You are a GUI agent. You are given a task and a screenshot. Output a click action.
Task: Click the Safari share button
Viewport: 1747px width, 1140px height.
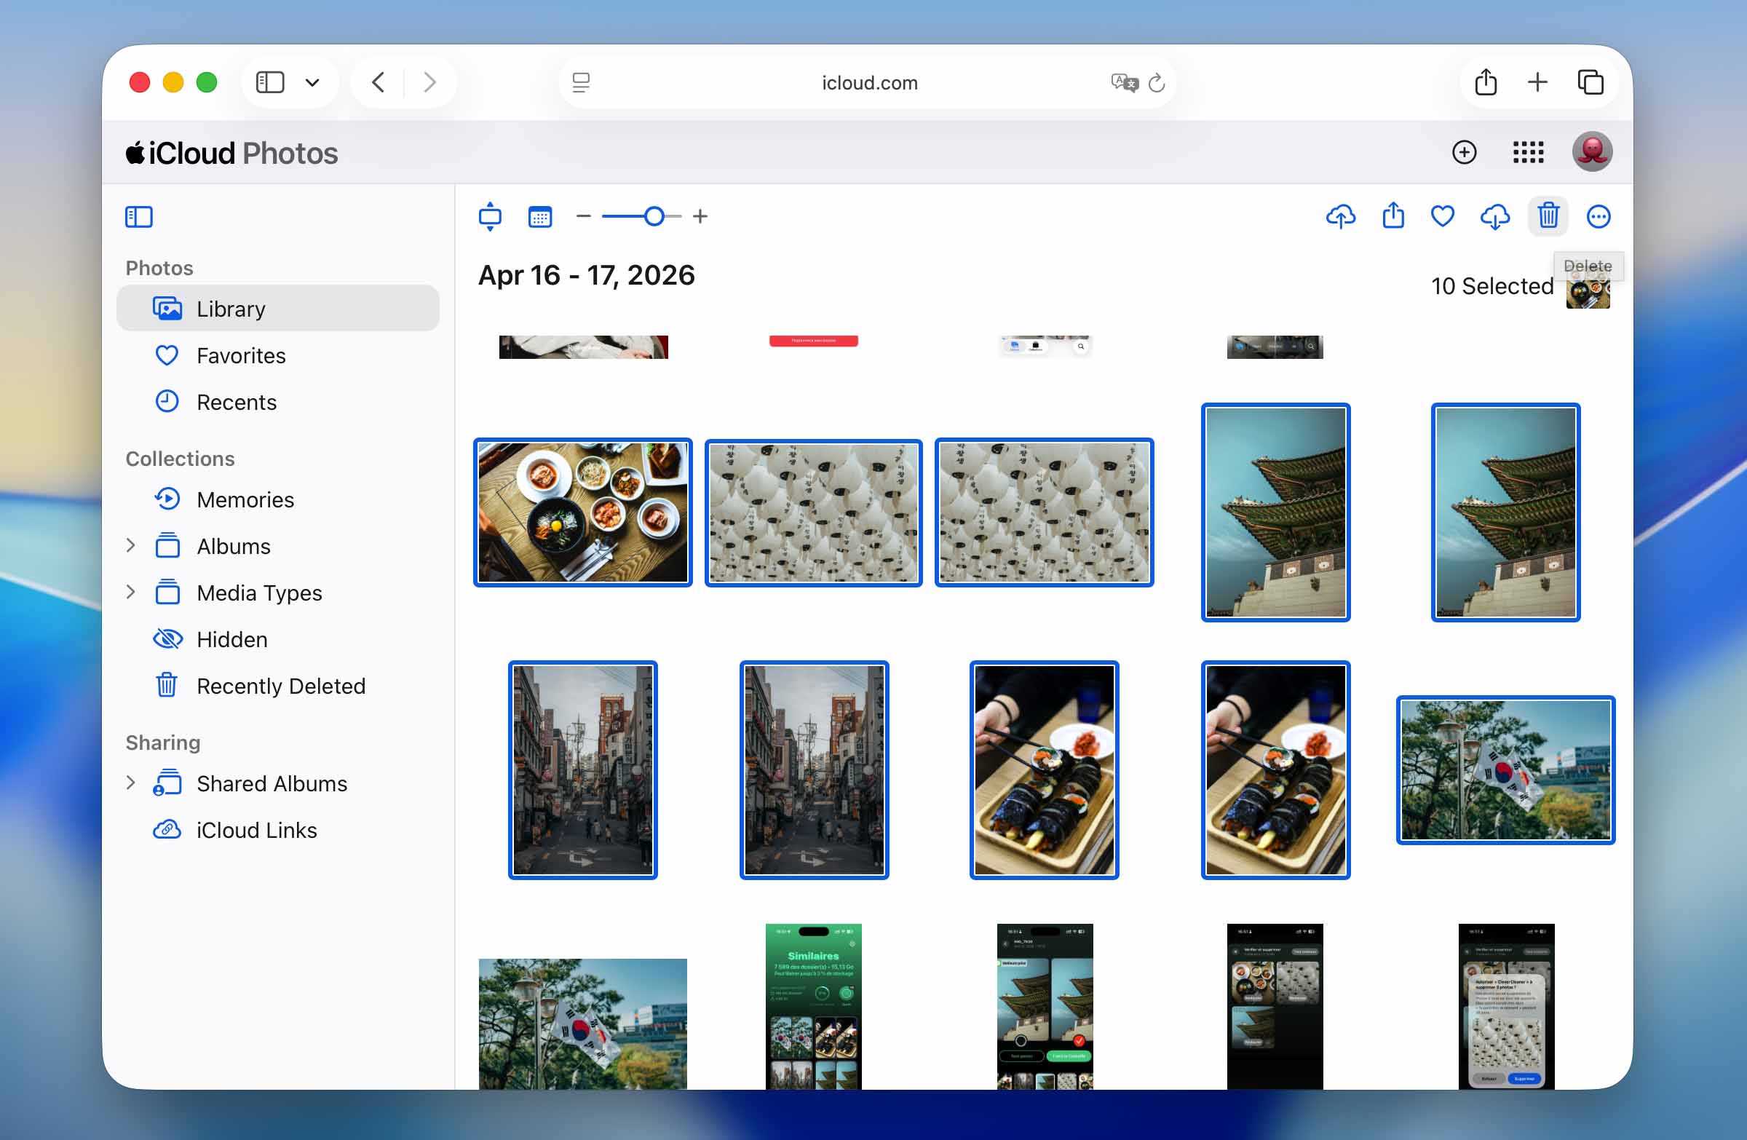point(1485,82)
